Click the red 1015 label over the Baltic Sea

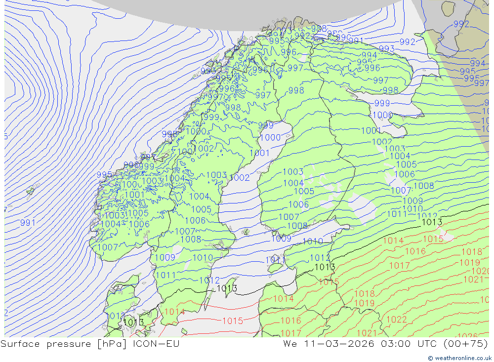(233, 321)
